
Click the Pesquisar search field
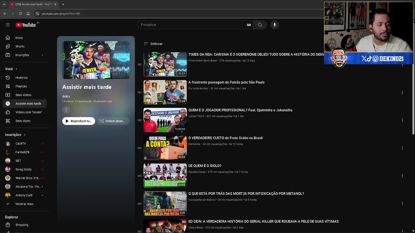click(195, 25)
